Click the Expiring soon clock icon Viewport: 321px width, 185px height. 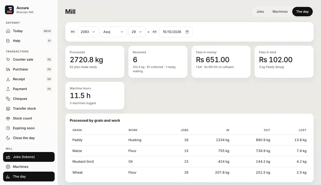click(8, 128)
